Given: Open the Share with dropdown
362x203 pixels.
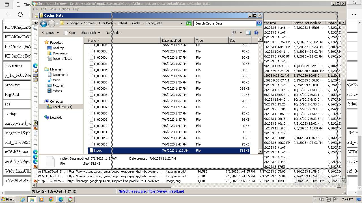Looking at the screenshot, I should [x=90, y=33].
